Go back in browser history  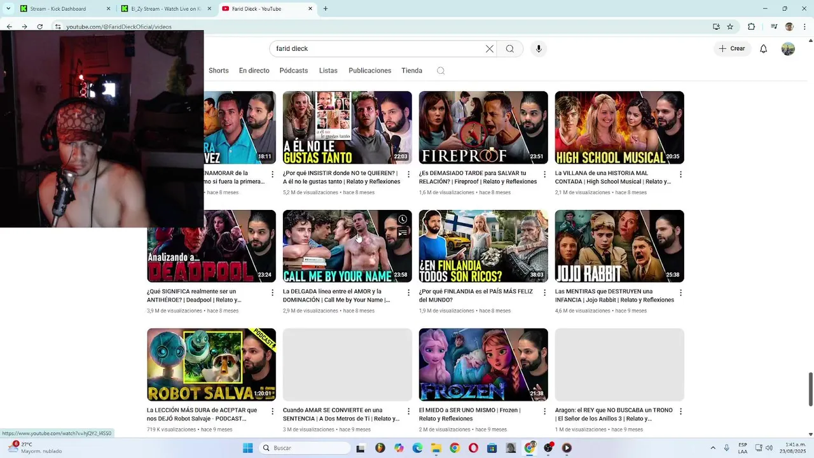click(9, 27)
